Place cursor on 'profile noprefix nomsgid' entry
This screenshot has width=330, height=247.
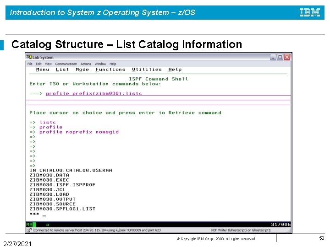[79, 132]
